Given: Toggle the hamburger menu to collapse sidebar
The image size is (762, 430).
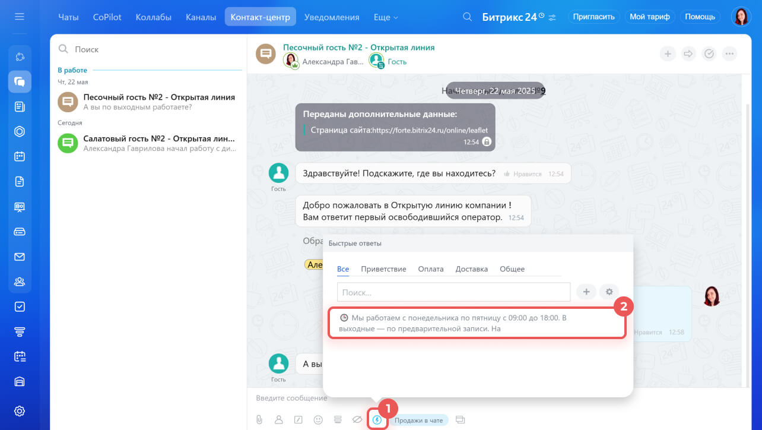Looking at the screenshot, I should (20, 17).
